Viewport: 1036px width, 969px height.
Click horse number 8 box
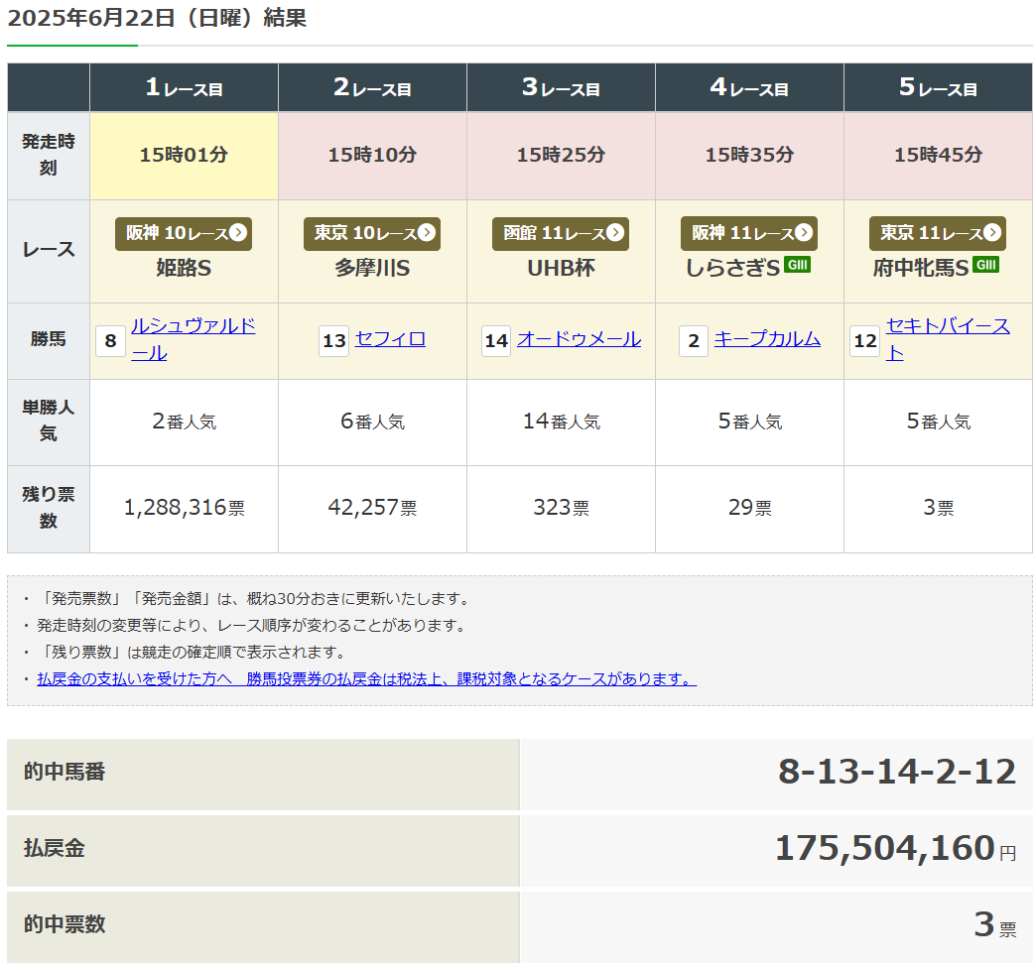tap(110, 341)
